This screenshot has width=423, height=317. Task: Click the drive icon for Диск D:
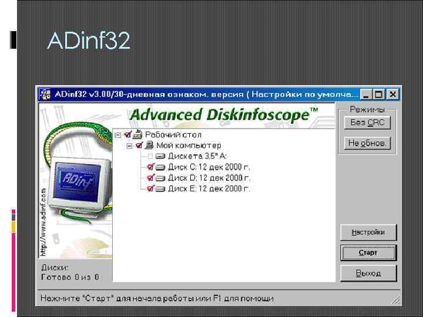[x=160, y=178]
